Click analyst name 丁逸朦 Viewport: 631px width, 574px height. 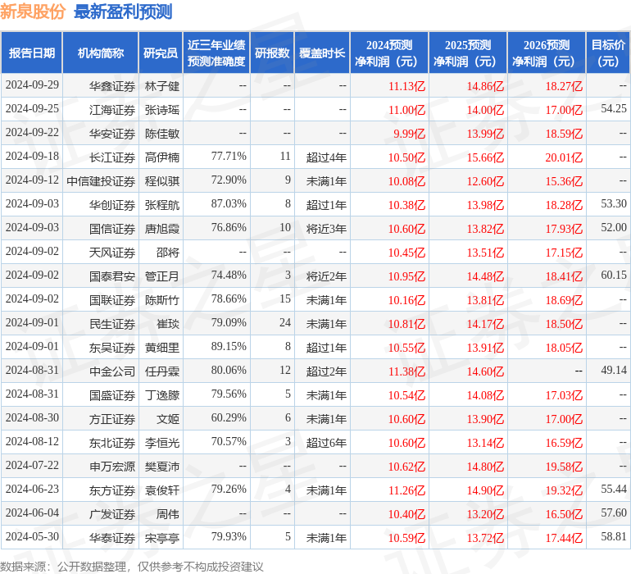pos(162,395)
